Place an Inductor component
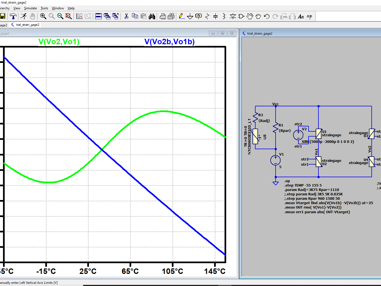 [224, 16]
